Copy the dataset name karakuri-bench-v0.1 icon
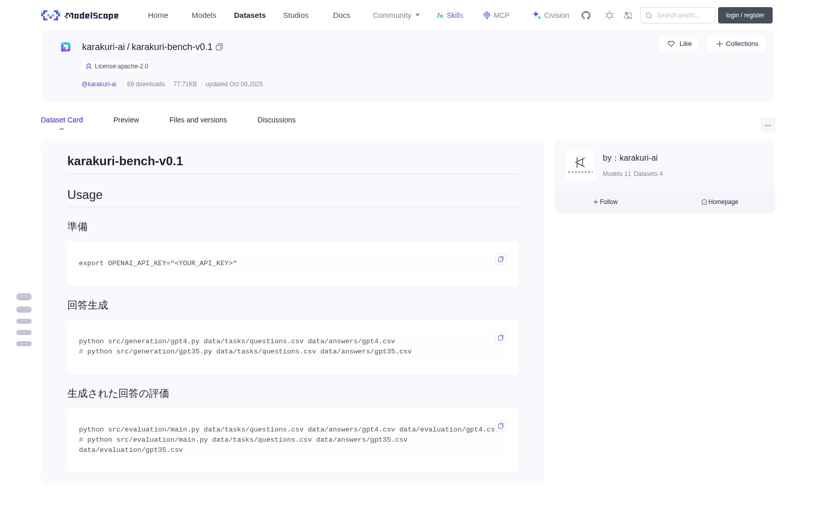This screenshot has height=510, width=816. [x=219, y=47]
